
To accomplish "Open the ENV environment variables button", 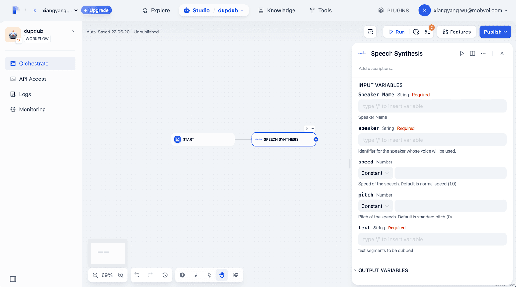I will [370, 32].
